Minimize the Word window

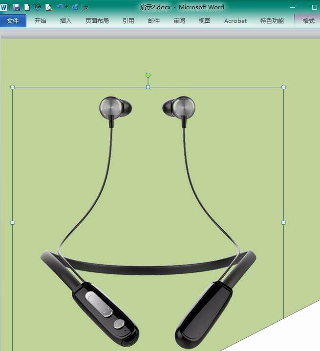tap(293, 7)
